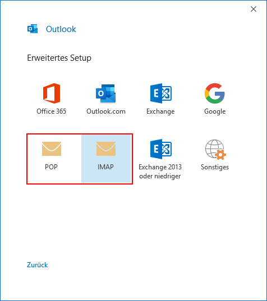Click the "IMAP" text label
Image resolution: width=267 pixels, height=301 pixels.
point(105,167)
